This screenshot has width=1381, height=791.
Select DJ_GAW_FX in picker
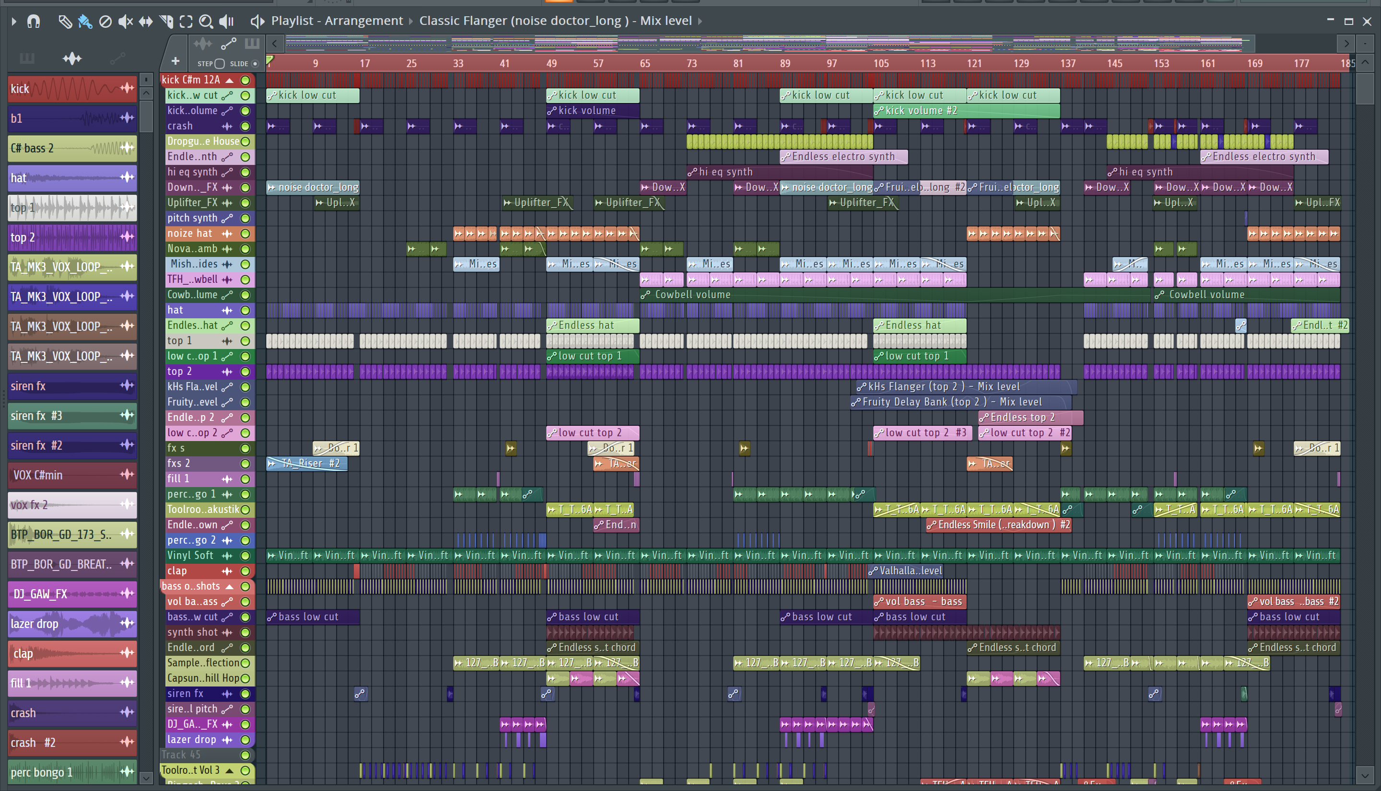[x=72, y=594]
